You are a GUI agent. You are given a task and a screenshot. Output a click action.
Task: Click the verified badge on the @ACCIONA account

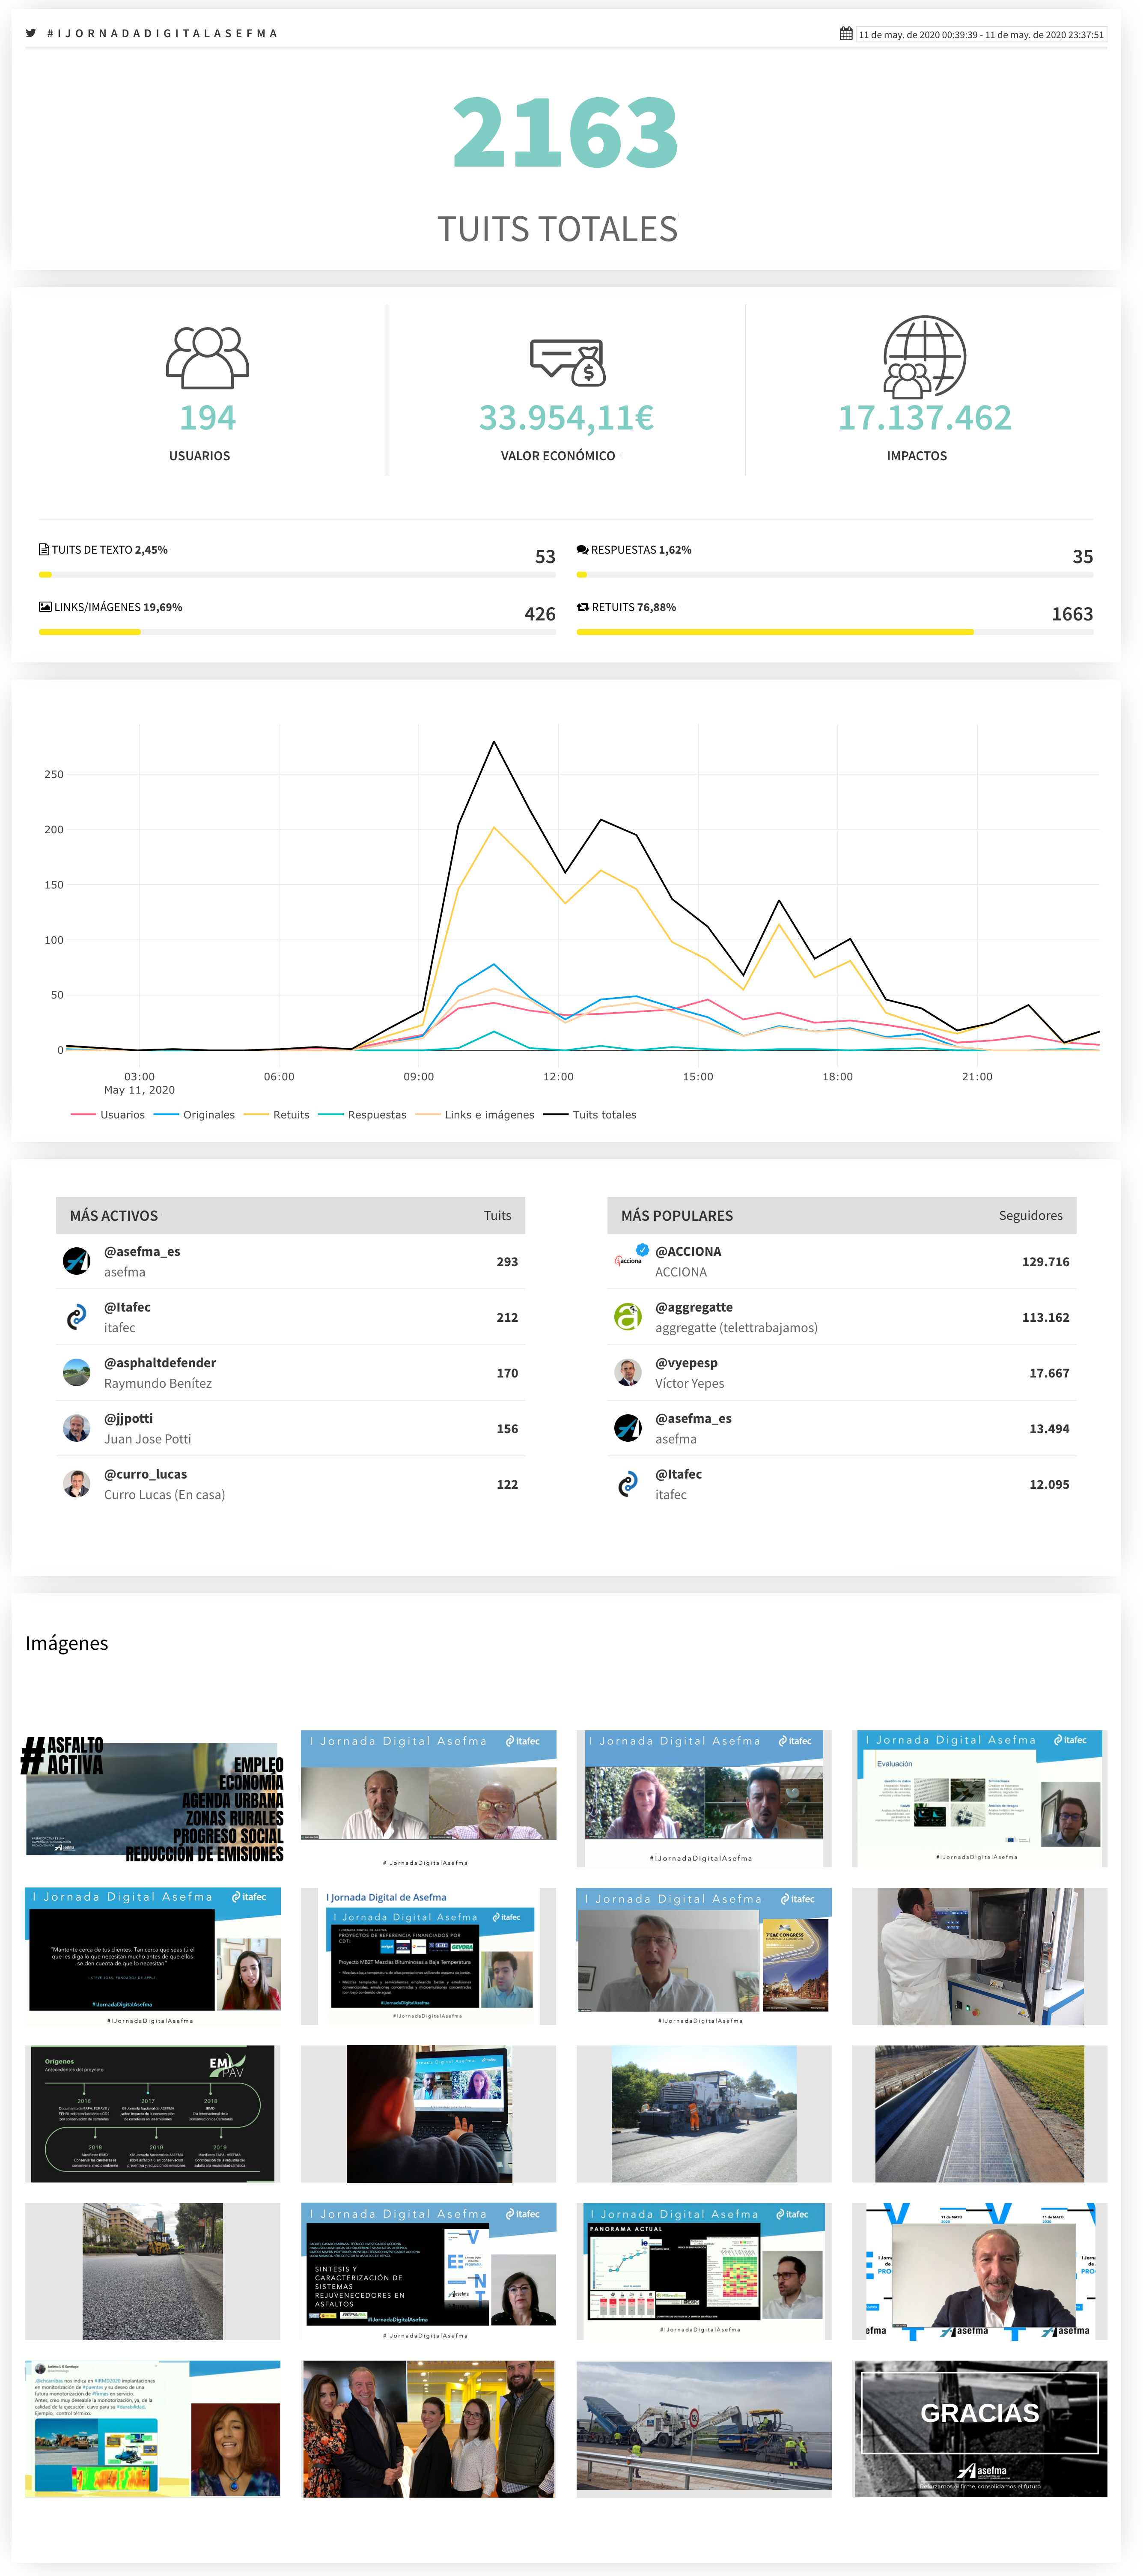tap(643, 1249)
